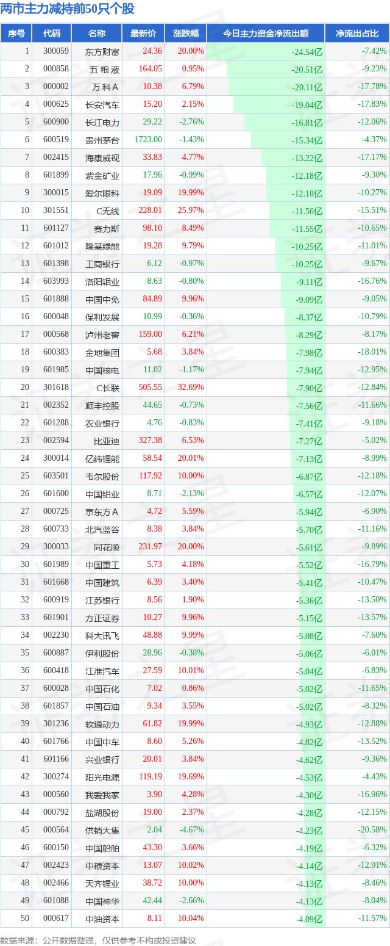Select stock code 601899
The image size is (390, 946).
pos(56,175)
